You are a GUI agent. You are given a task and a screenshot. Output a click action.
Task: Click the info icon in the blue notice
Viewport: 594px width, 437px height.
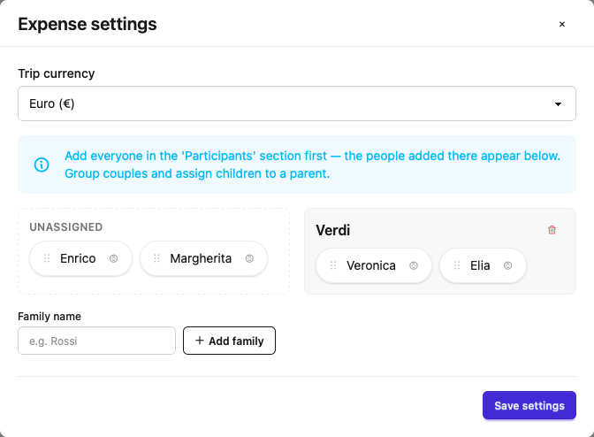pos(42,165)
